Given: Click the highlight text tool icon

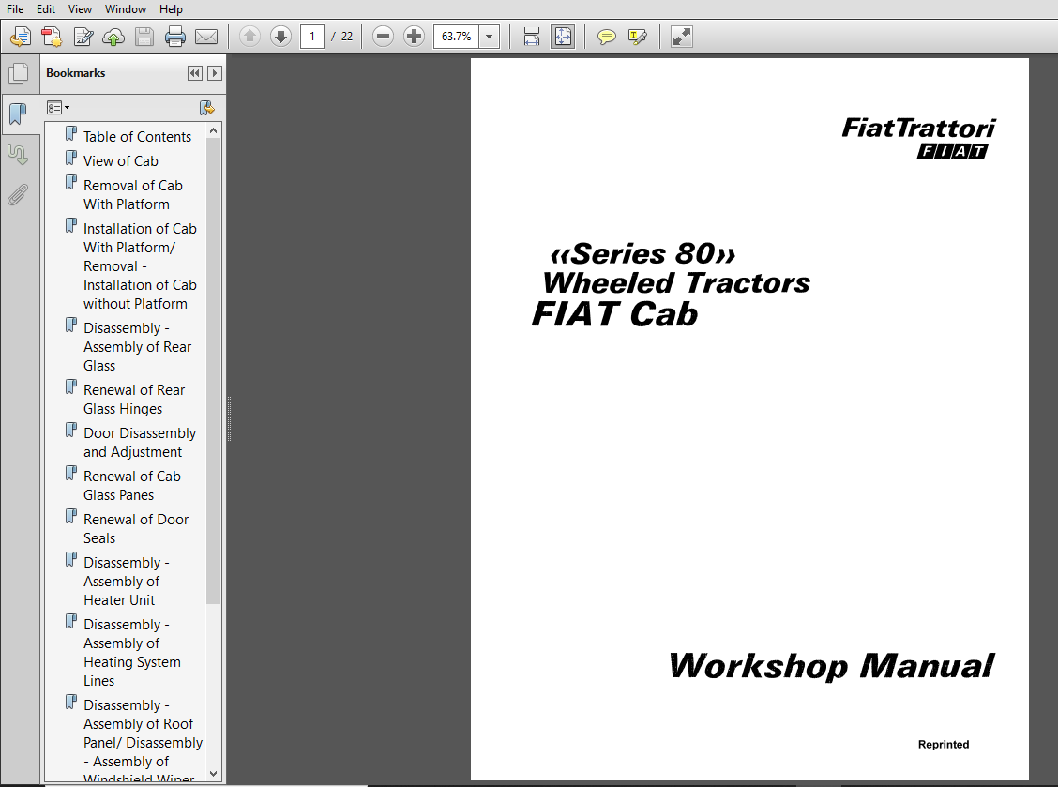Looking at the screenshot, I should 638,37.
